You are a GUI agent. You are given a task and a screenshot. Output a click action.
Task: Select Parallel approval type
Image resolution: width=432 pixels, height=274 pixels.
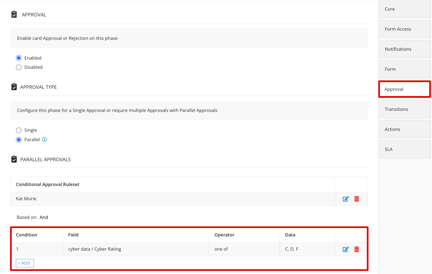pos(19,140)
